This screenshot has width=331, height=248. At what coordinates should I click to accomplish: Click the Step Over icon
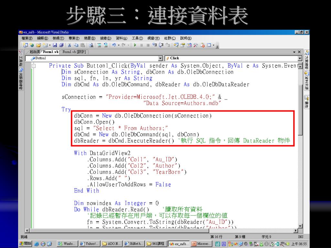tap(161, 45)
